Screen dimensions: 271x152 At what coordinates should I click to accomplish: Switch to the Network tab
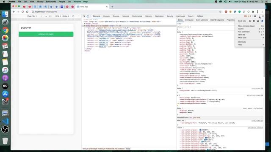pos(126,16)
